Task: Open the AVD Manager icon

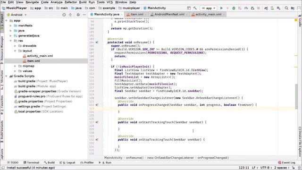Action: pos(272,8)
